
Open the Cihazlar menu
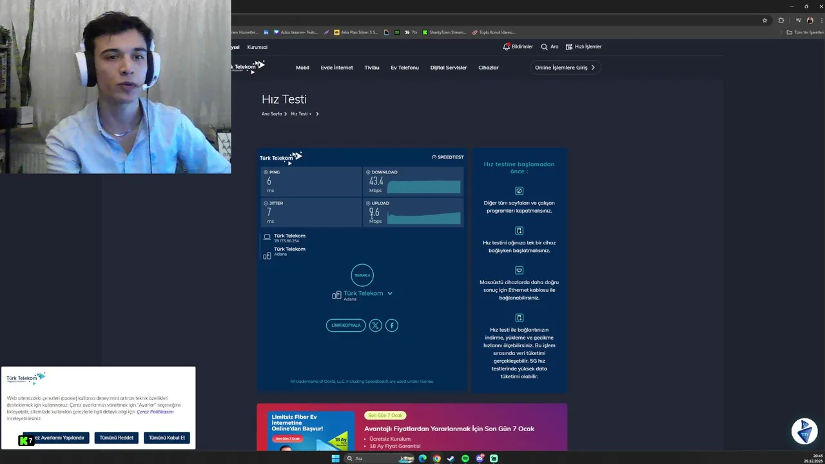coord(489,68)
